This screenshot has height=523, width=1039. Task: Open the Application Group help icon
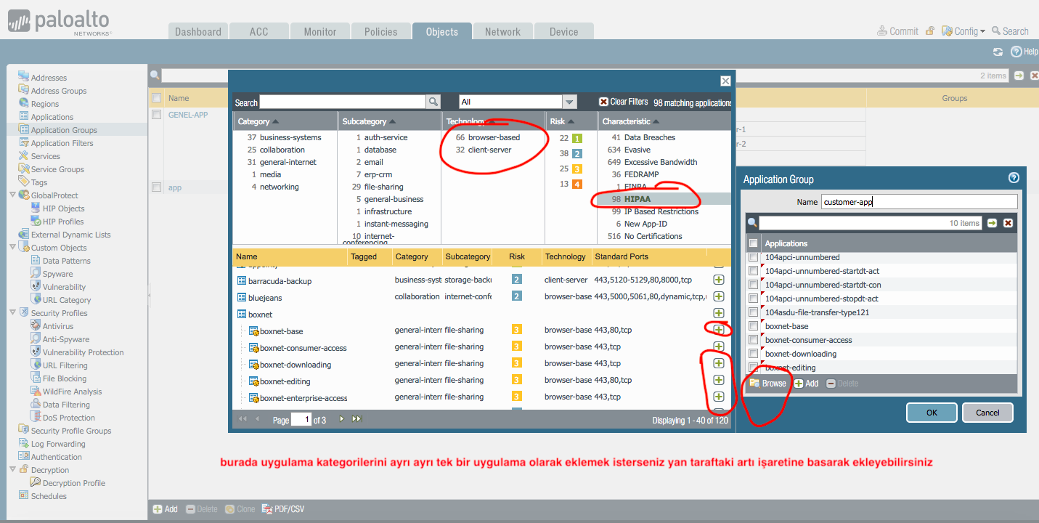1014,178
